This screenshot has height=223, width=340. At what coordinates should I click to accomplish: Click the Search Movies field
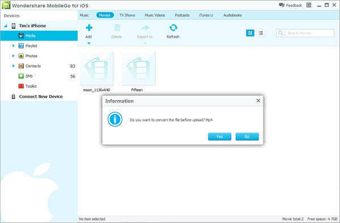[x=305, y=33]
